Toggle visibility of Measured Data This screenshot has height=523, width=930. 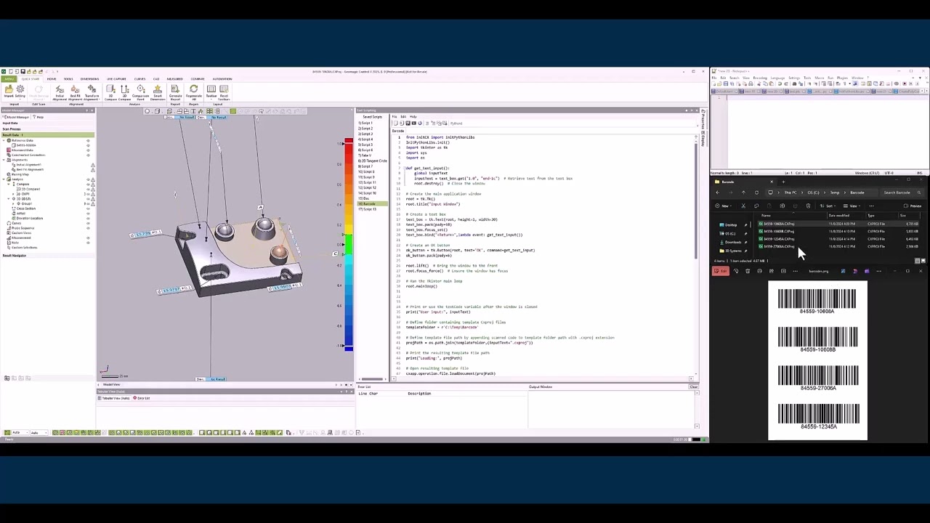point(89,150)
